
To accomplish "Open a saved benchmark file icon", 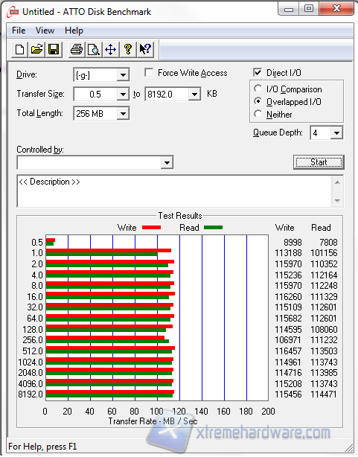I will [36, 49].
